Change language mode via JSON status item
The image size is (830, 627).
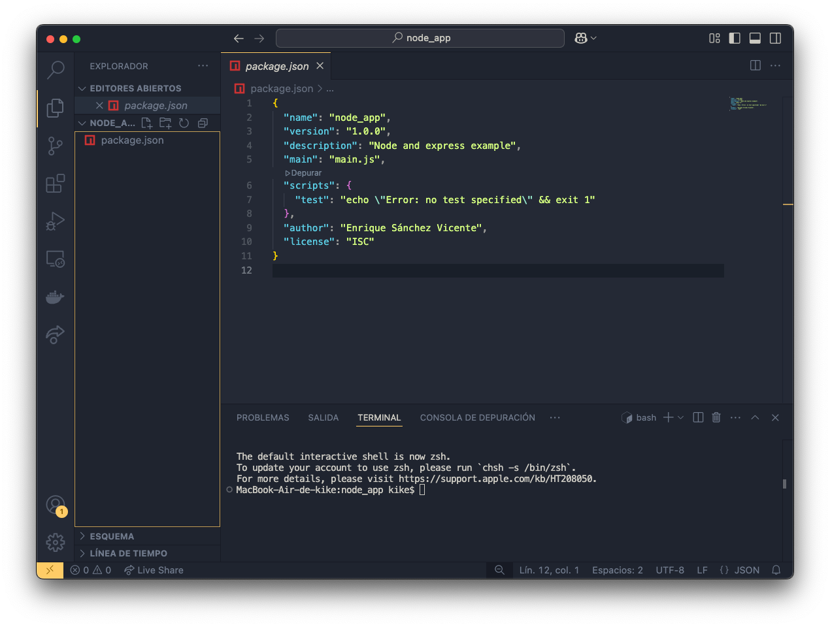click(740, 570)
